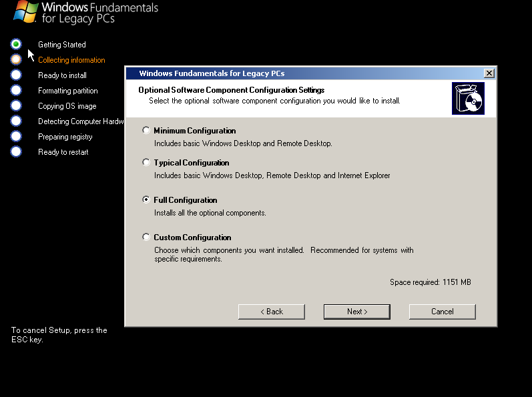Click the Copying OS image step circle
The height and width of the screenshot is (397, 532).
click(16, 105)
